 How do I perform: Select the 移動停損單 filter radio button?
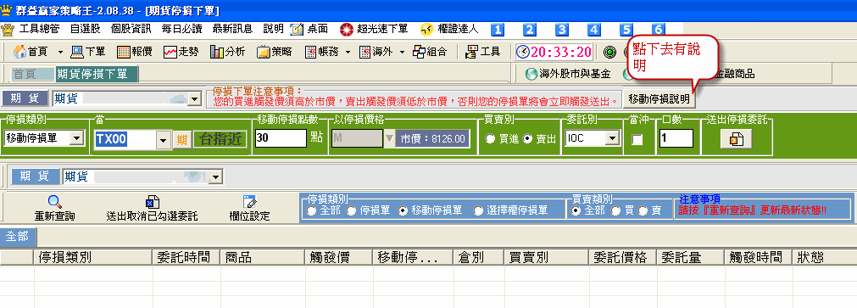pyautogui.click(x=403, y=211)
